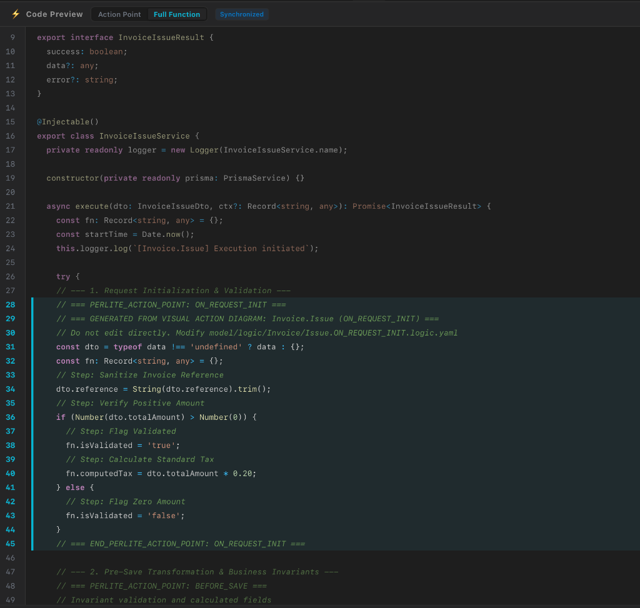
Task: Click '2. Pre-Save Transformation & Business Invariants' comment
Action: [x=197, y=572]
